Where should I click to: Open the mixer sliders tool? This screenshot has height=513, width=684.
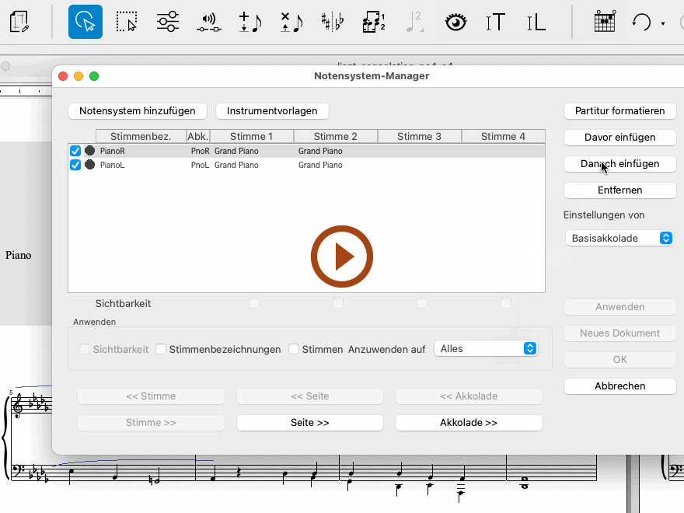point(167,22)
